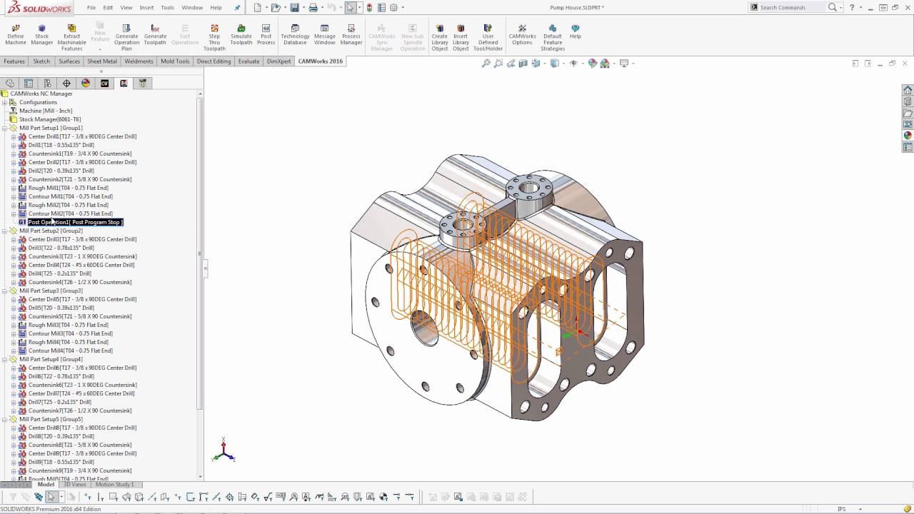Run Post Process command
The width and height of the screenshot is (914, 514).
[266, 36]
